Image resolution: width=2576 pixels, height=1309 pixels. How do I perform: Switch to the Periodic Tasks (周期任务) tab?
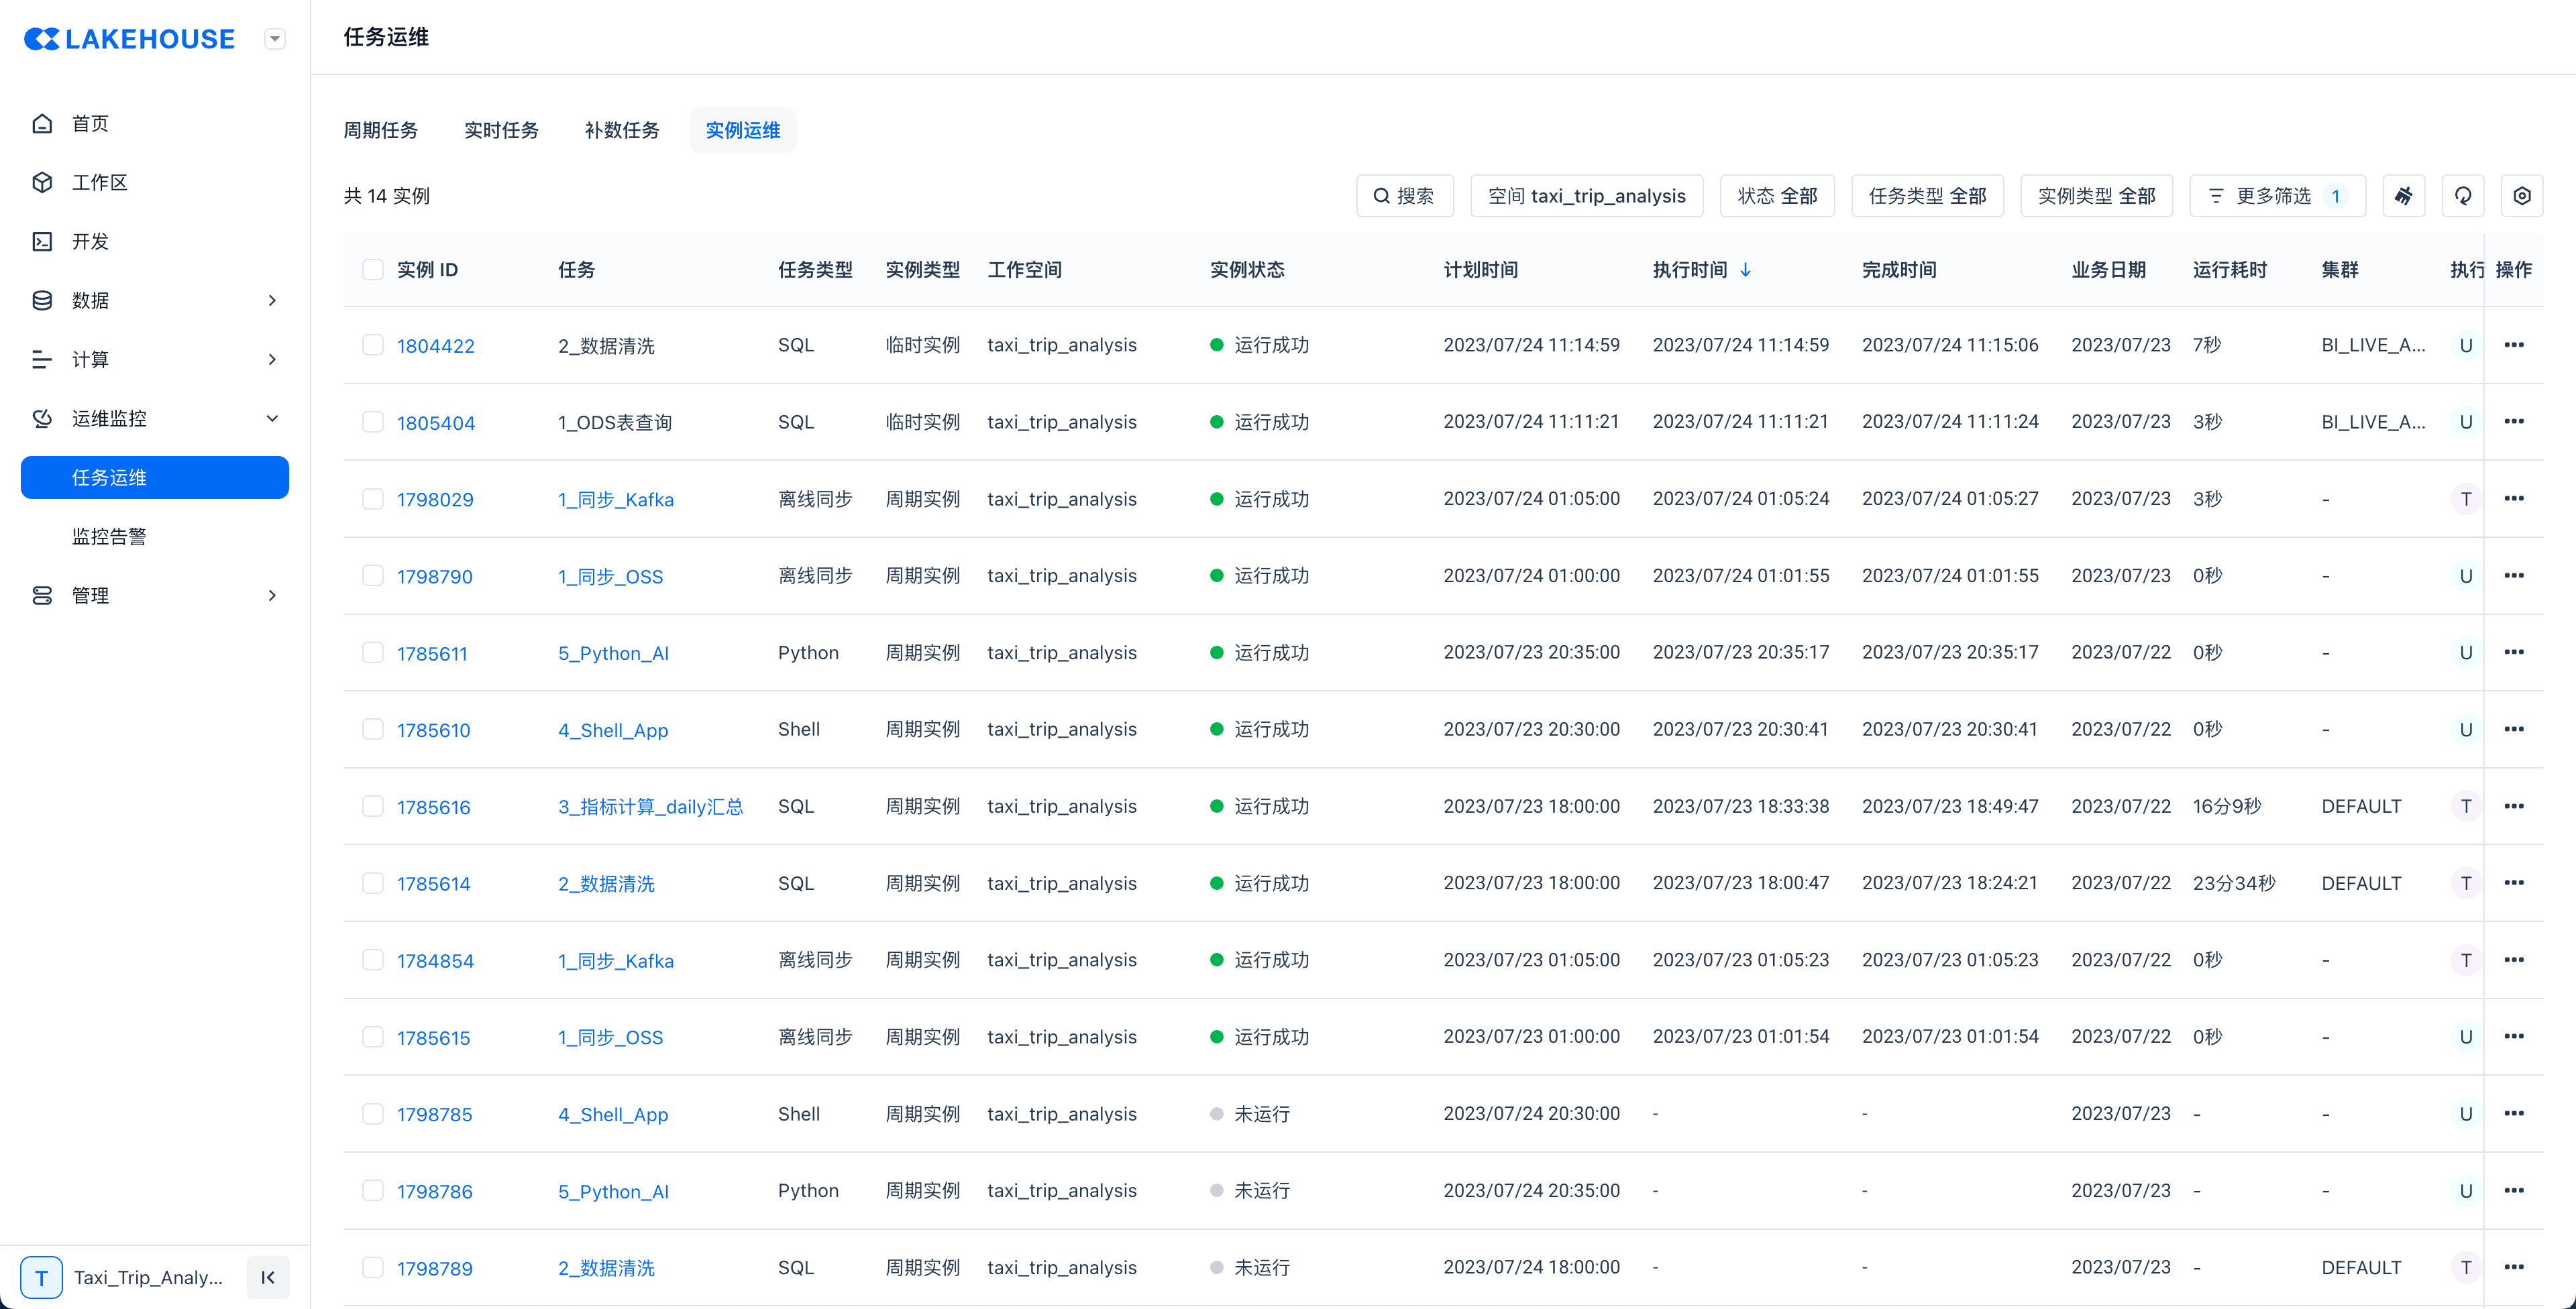pyautogui.click(x=380, y=131)
